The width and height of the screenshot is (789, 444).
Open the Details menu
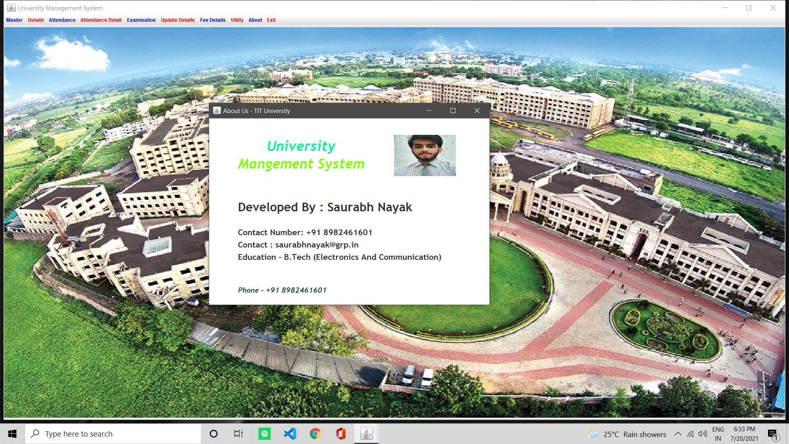pos(36,20)
